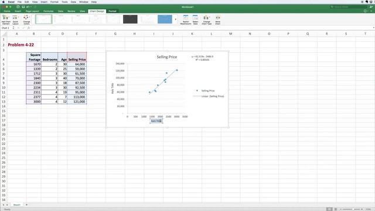Click the Share icon at top right
The image size is (375, 211).
click(371, 7)
